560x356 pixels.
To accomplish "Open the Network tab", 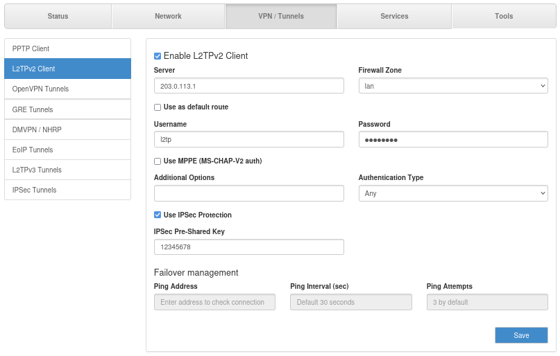I will pos(168,16).
